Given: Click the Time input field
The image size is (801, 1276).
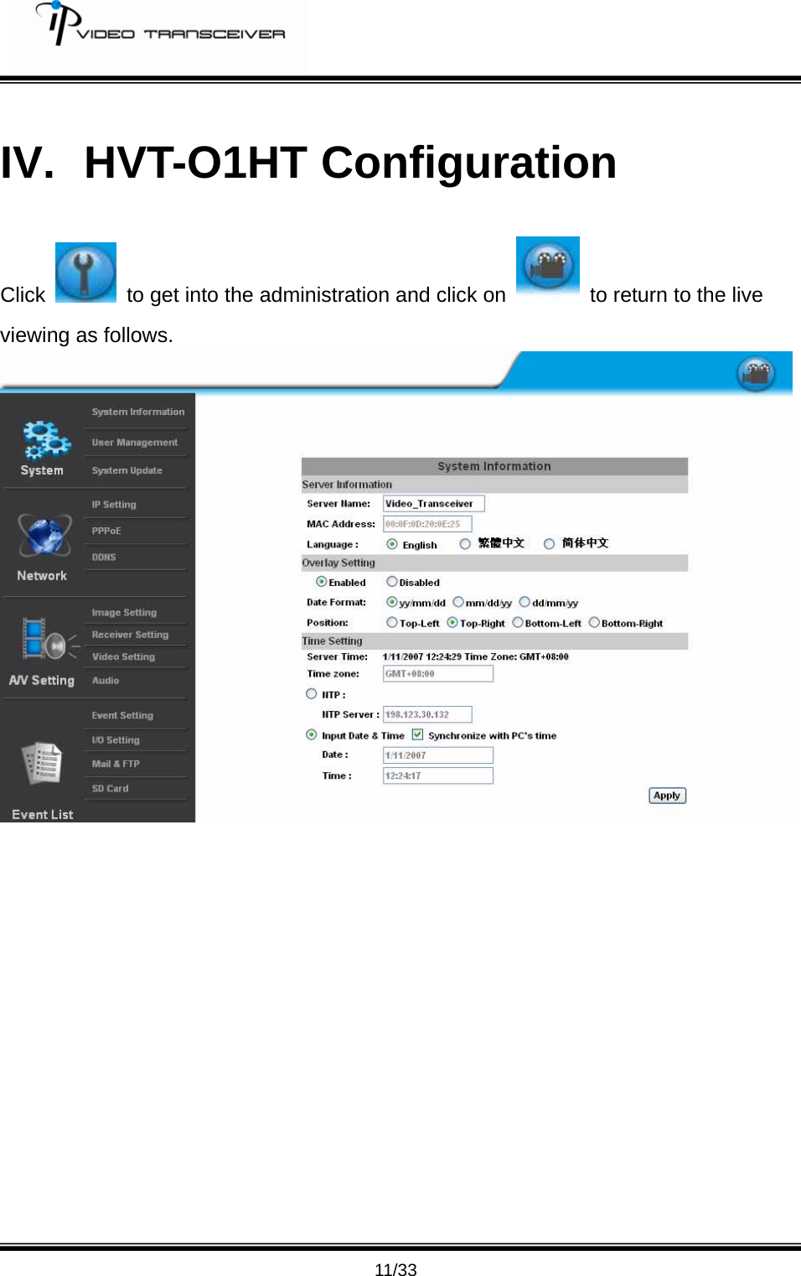Looking at the screenshot, I should click(438, 775).
